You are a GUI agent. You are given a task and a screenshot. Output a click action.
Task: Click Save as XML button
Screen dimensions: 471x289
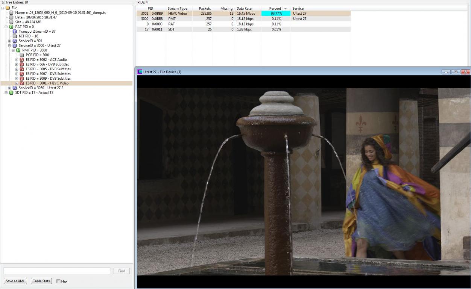pos(15,281)
